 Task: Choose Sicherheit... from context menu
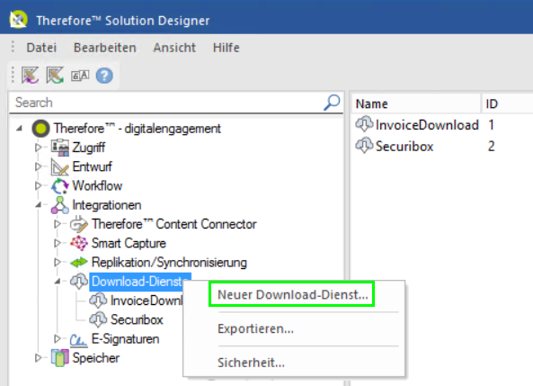coord(251,363)
